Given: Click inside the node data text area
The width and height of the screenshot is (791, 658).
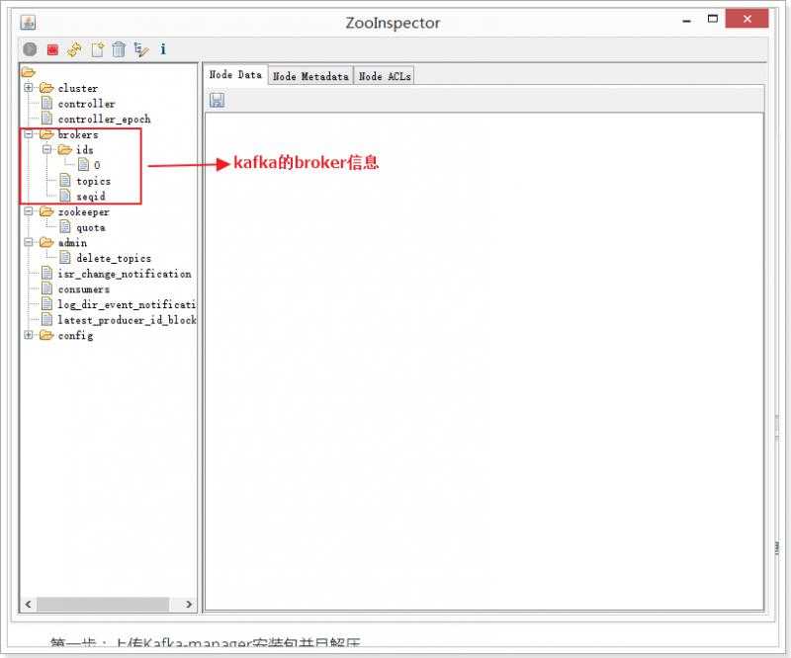Looking at the screenshot, I should pyautogui.click(x=483, y=362).
